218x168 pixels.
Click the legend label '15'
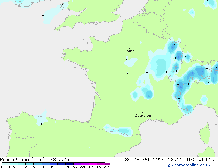point(51,167)
